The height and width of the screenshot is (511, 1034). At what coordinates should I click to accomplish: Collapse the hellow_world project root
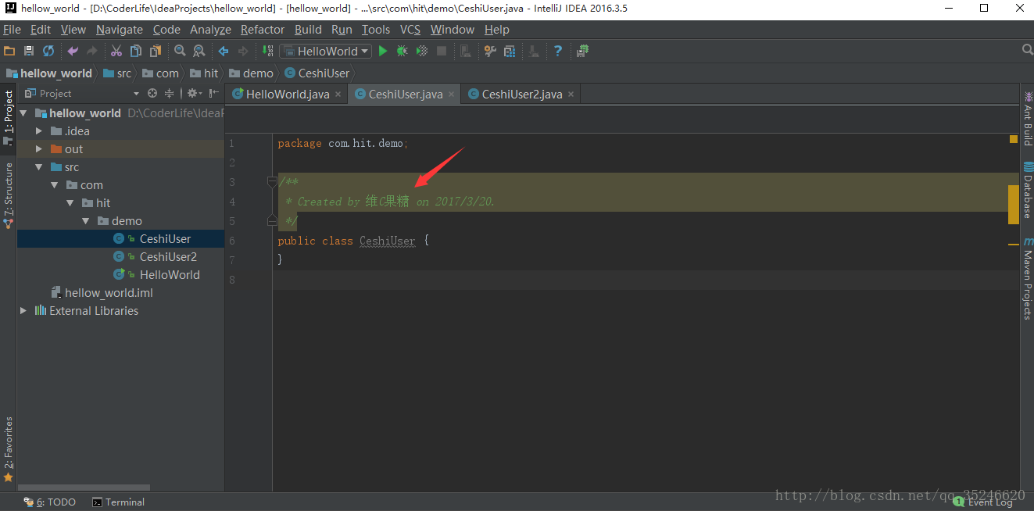click(x=23, y=113)
